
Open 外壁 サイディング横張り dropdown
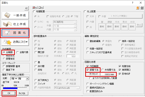[x=125, y=16]
